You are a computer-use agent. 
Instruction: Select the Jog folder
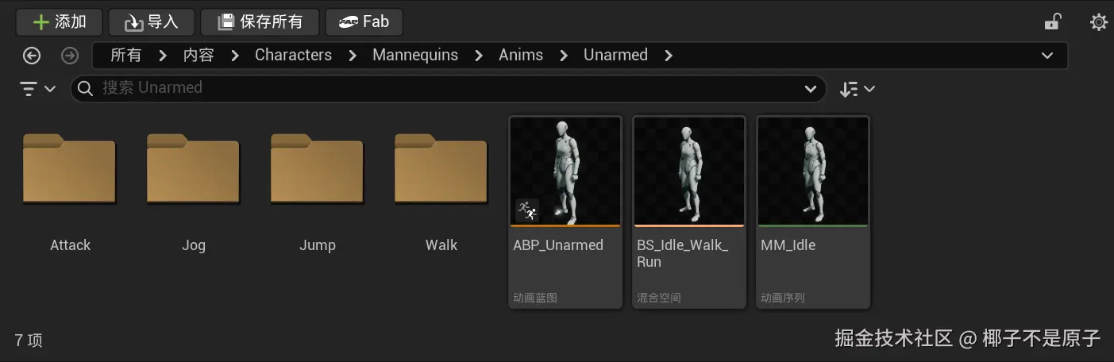pos(194,168)
